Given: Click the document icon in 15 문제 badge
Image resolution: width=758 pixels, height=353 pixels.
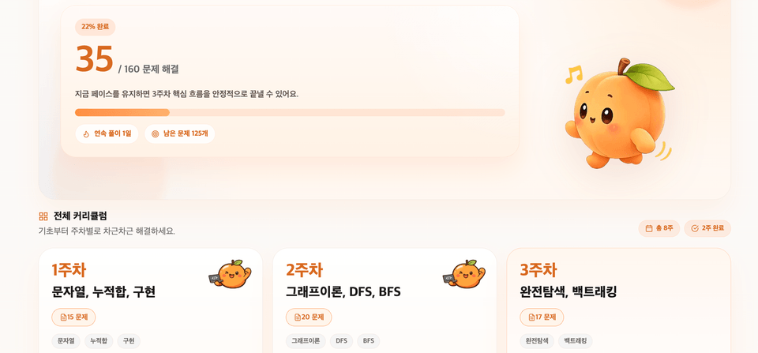Looking at the screenshot, I should (x=63, y=317).
